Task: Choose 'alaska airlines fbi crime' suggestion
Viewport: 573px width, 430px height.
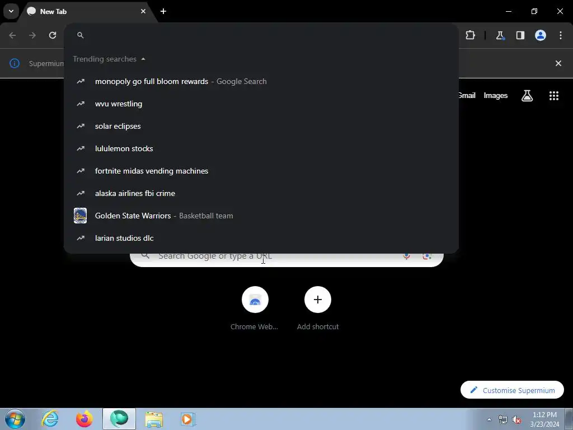Action: pos(261,193)
